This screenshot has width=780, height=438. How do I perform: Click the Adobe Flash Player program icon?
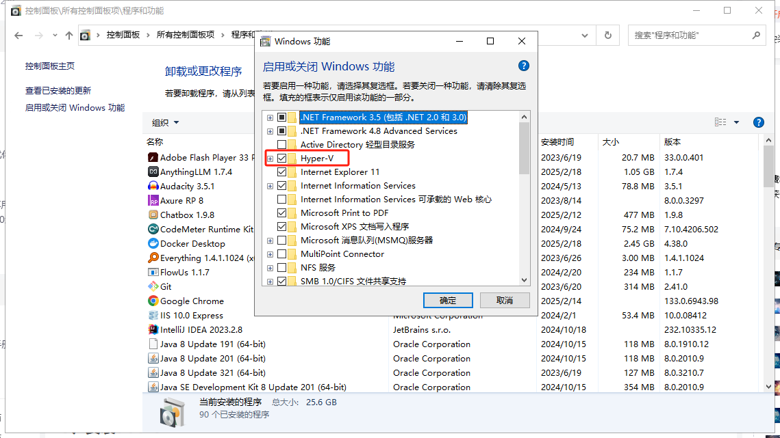point(153,157)
